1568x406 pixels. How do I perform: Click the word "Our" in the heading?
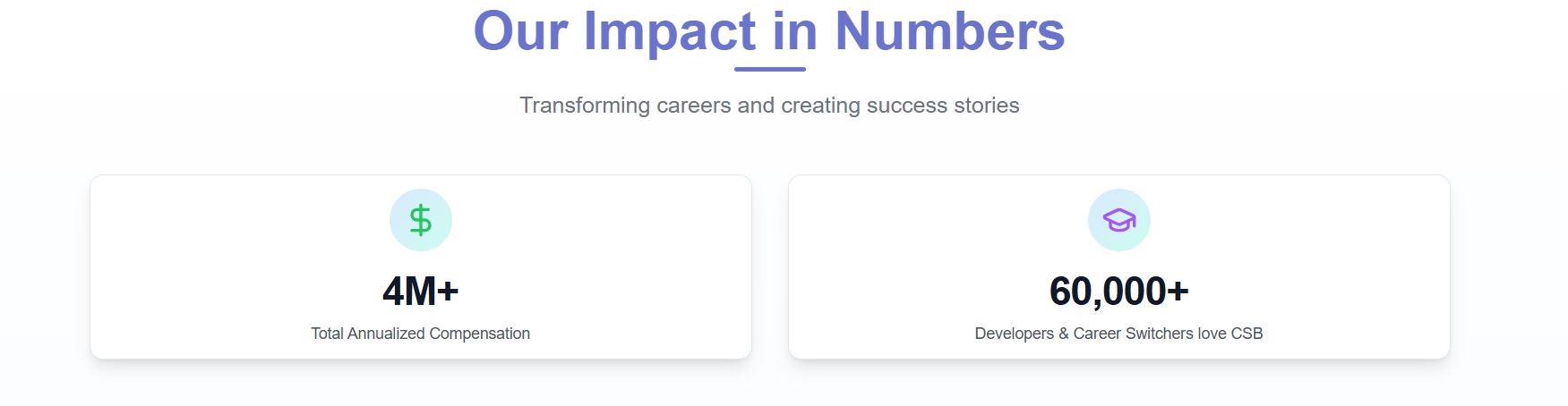tap(520, 31)
